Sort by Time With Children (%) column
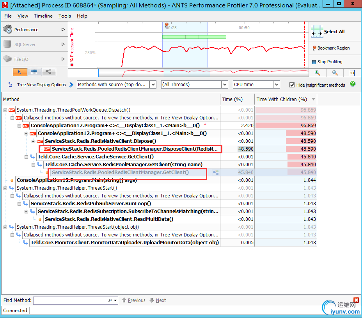The image size is (362, 318). 286,99
